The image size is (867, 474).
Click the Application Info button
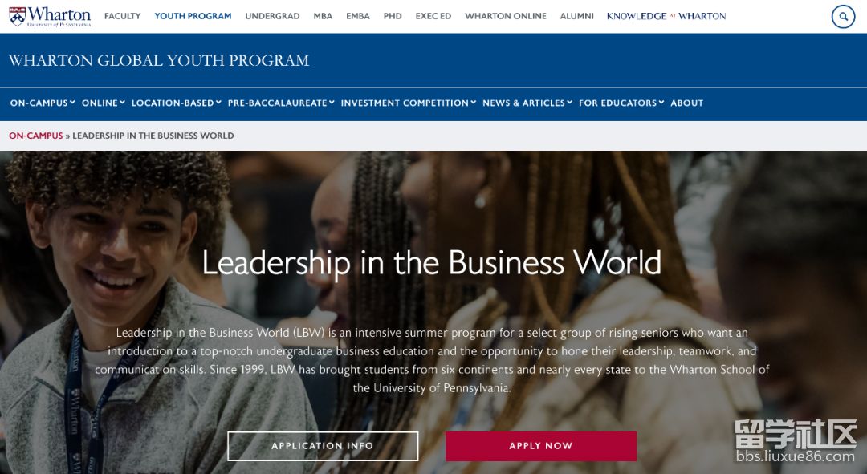pos(323,446)
